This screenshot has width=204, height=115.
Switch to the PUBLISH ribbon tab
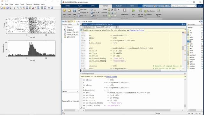(119, 6)
